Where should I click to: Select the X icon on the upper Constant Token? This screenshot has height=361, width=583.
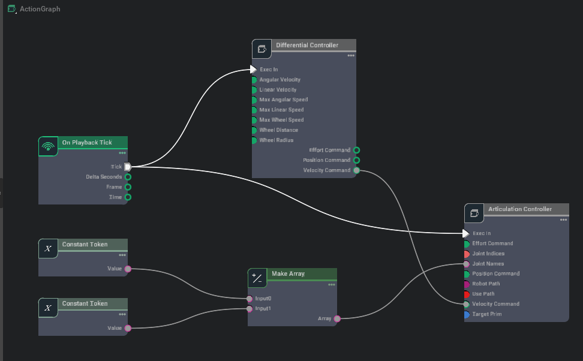tap(48, 248)
